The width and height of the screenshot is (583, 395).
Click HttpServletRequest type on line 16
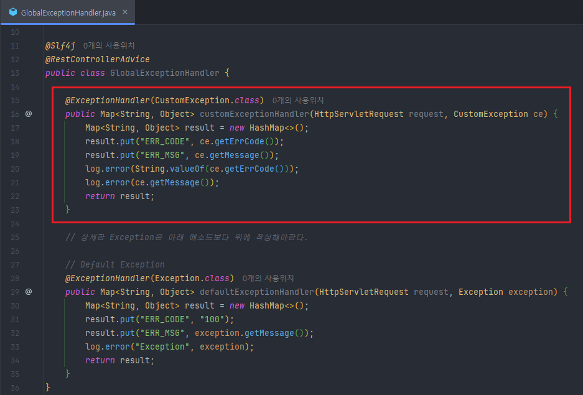click(x=359, y=114)
